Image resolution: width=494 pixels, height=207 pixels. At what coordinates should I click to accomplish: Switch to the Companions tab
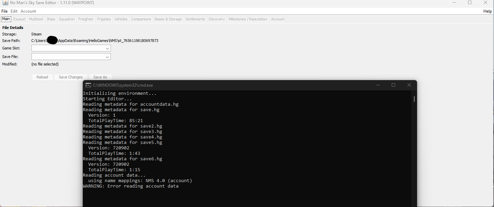pos(141,19)
